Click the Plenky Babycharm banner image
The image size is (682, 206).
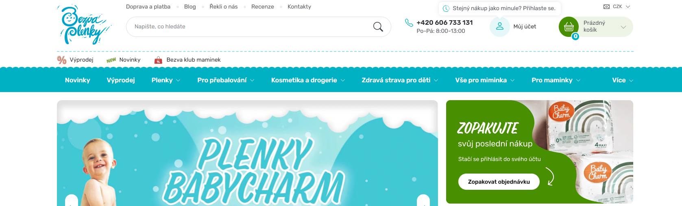click(247, 153)
